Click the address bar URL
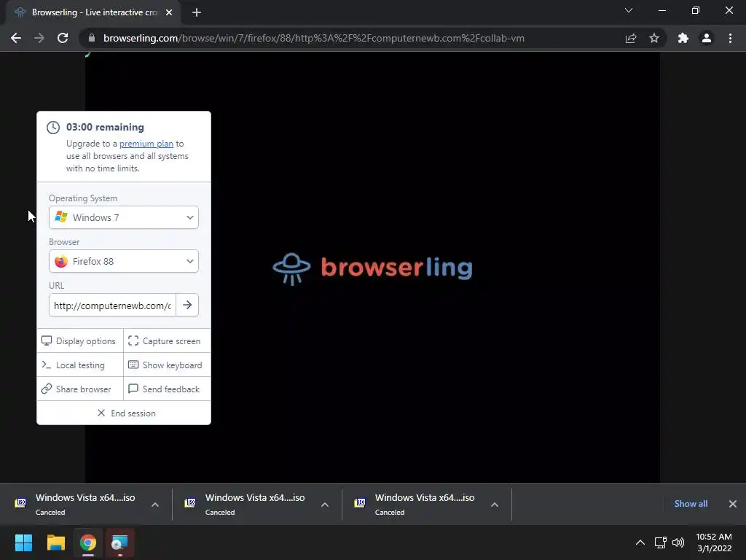746x560 pixels. pos(313,38)
